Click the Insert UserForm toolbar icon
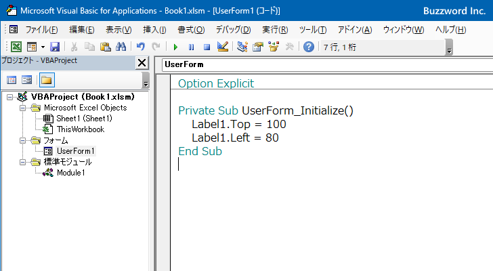Viewport: 493px width, 271px height. [32, 47]
